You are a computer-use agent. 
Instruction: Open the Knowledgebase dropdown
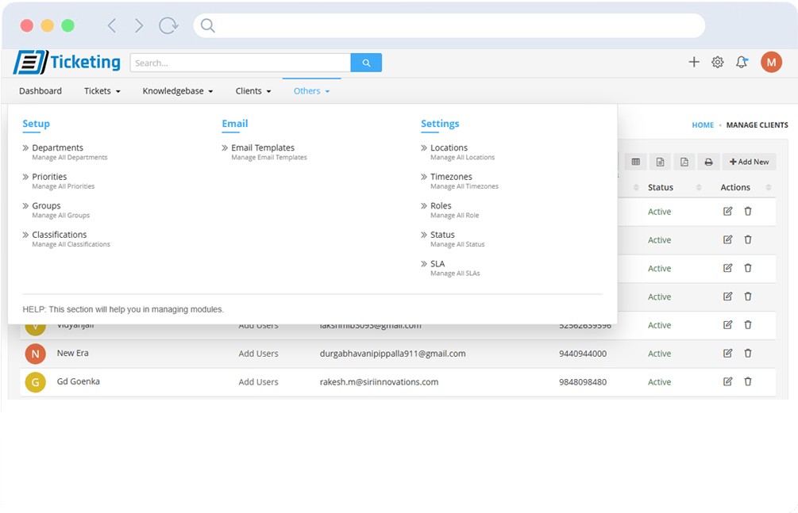177,91
